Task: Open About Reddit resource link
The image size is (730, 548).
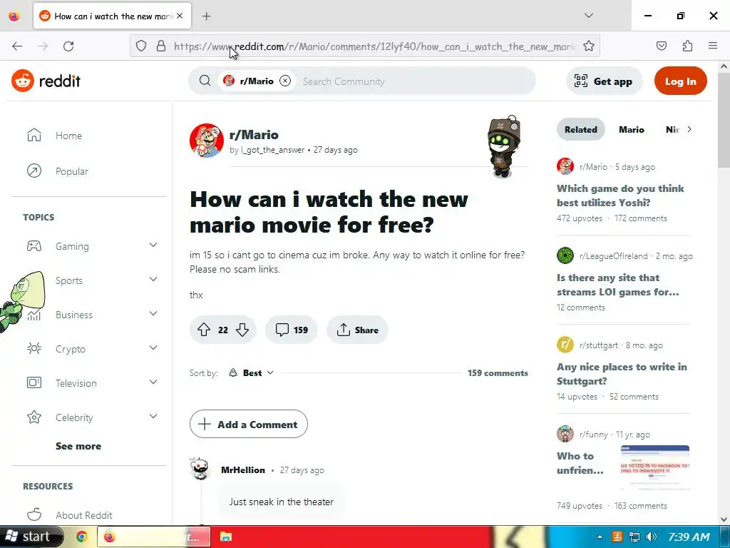Action: (x=84, y=515)
